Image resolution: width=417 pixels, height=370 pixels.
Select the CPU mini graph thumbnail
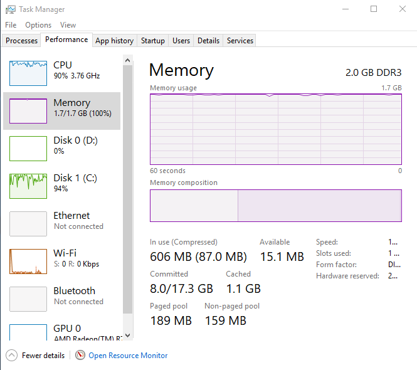tap(28, 73)
